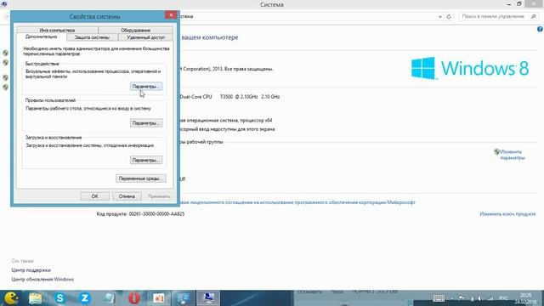Switch to the Control Panel taskbar window

[184, 298]
